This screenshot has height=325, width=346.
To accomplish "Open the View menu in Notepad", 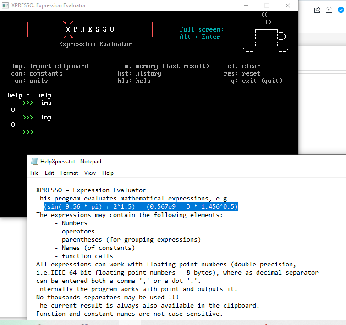I will pyautogui.click(x=90, y=173).
